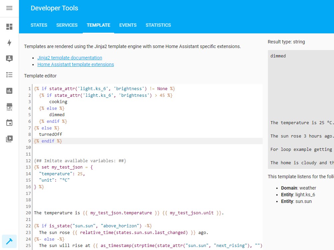Click line 20 'The temperature is' template text
Image resolution: width=334 pixels, height=250 pixels.
click(x=129, y=213)
